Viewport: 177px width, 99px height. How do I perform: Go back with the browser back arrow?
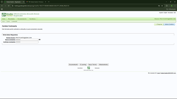click(x=2, y=6)
